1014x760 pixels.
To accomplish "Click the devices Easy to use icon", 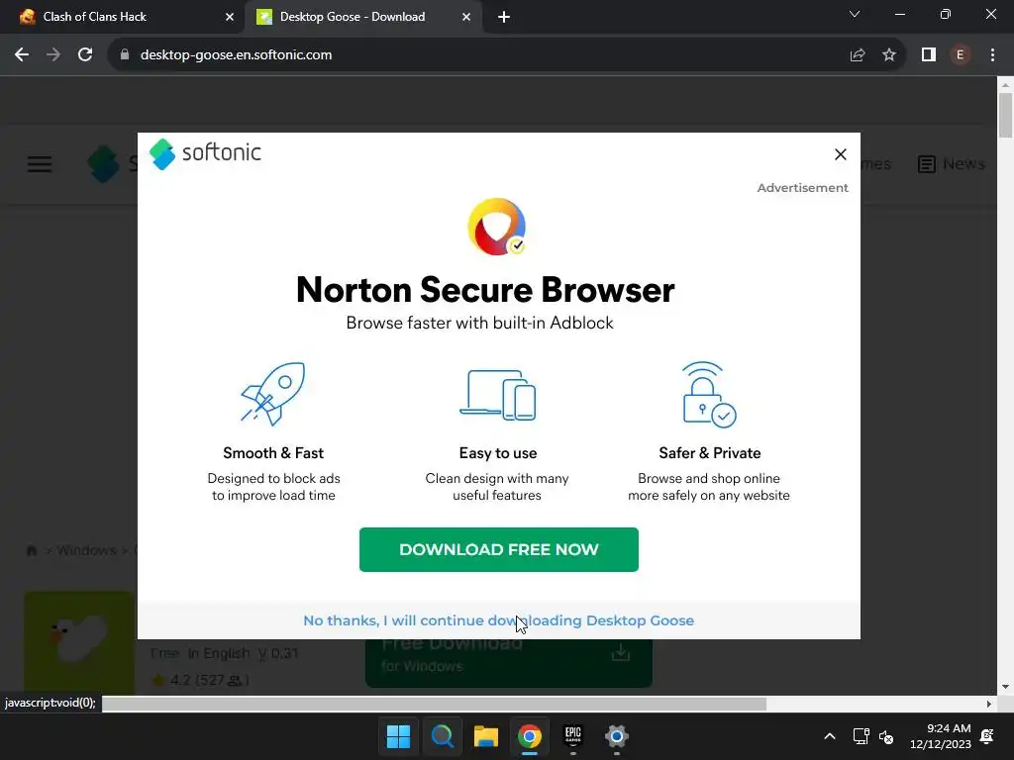I will click(497, 394).
